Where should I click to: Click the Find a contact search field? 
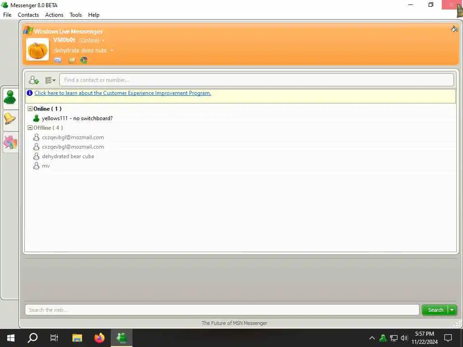point(256,80)
